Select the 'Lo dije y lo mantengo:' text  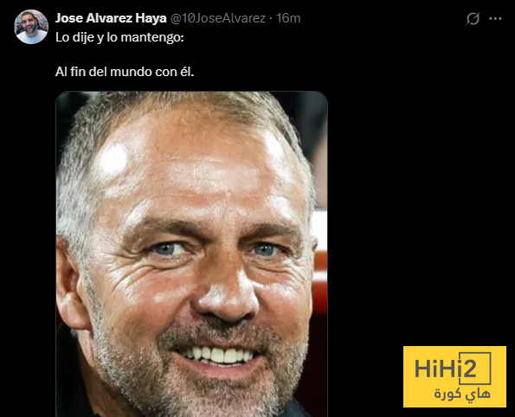pos(119,37)
